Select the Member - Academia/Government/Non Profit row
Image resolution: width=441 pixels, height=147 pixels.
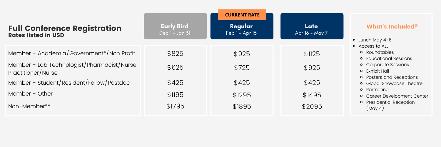(72, 54)
